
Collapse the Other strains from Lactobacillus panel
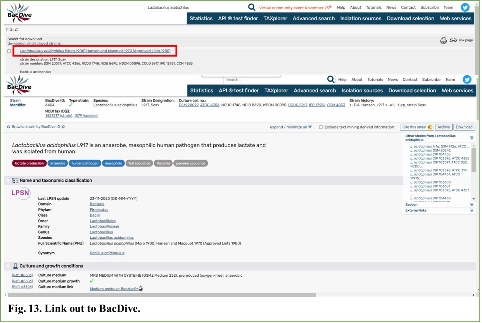tap(472, 138)
